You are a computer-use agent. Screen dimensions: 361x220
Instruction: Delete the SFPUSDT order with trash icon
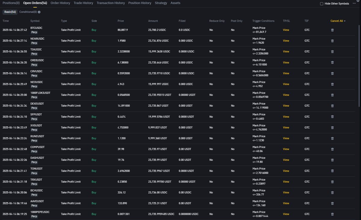332,117
